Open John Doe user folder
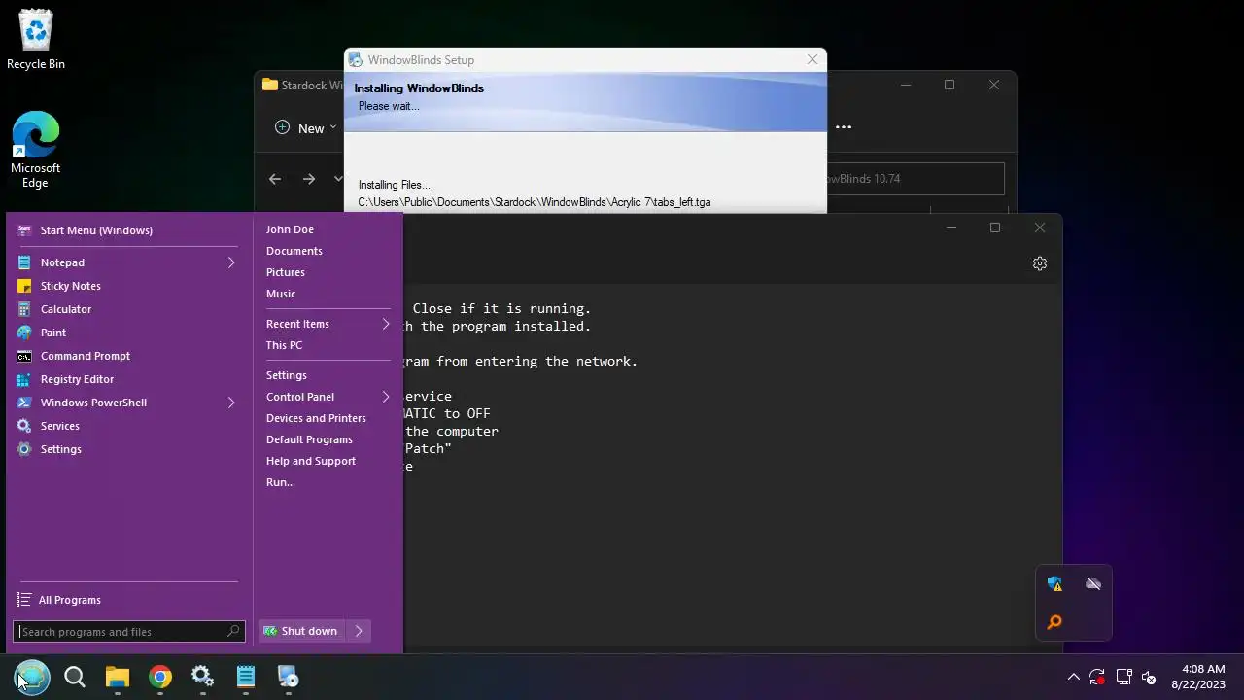This screenshot has height=700, width=1244. point(290,229)
